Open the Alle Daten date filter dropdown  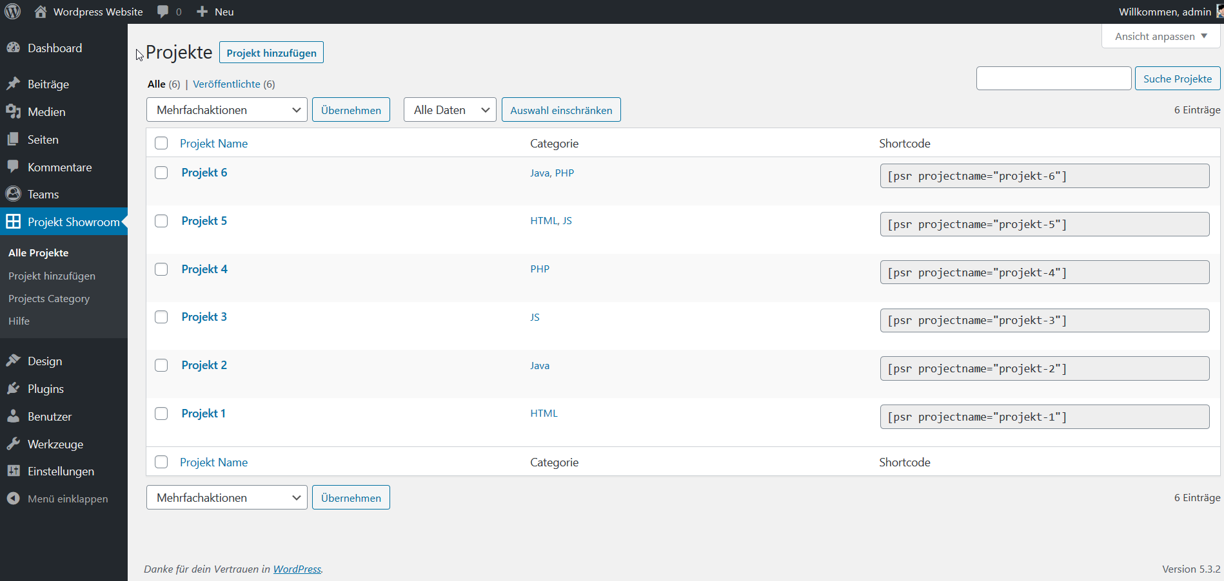(x=450, y=110)
